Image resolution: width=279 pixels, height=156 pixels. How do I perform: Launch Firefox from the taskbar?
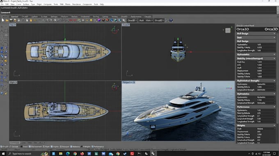click(82, 154)
